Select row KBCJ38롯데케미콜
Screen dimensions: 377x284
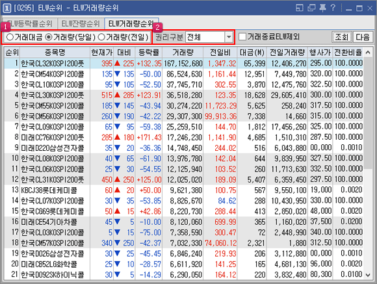tap(184, 190)
